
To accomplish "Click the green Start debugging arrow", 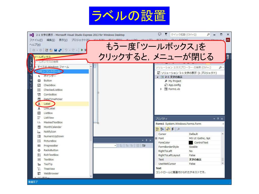I will pos(82,50).
